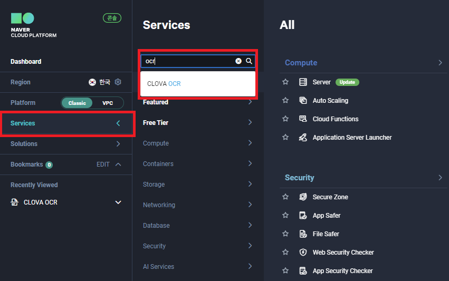The image size is (449, 281).
Task: Click the magnifier search icon
Action: [249, 61]
